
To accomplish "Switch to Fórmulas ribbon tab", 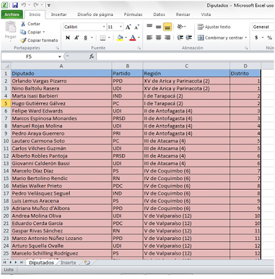I will 133,15.
